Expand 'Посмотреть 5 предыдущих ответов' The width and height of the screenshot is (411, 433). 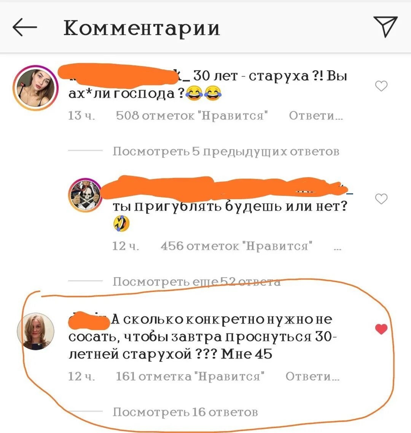(x=226, y=151)
